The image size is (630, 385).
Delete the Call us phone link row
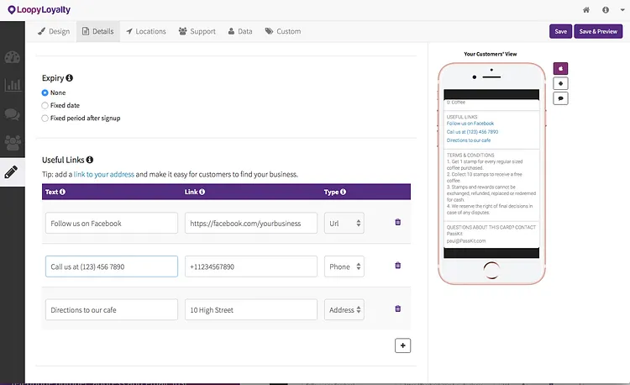click(x=398, y=266)
